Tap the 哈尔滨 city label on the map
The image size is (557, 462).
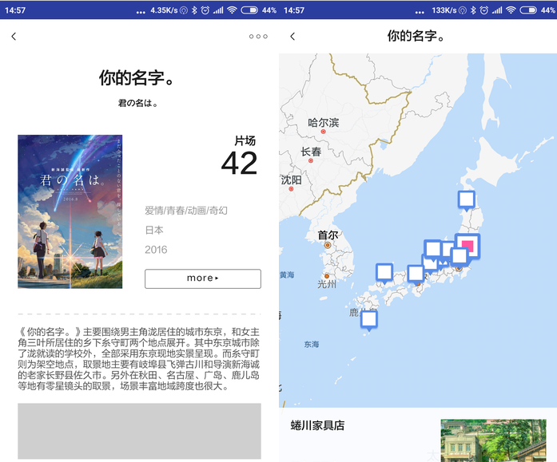[x=324, y=123]
